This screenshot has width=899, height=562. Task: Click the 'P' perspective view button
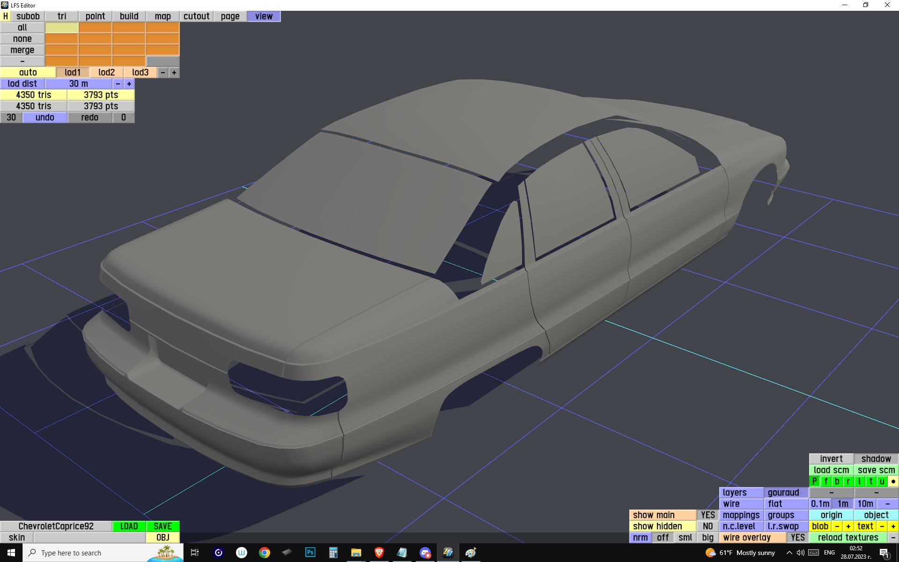pyautogui.click(x=814, y=481)
